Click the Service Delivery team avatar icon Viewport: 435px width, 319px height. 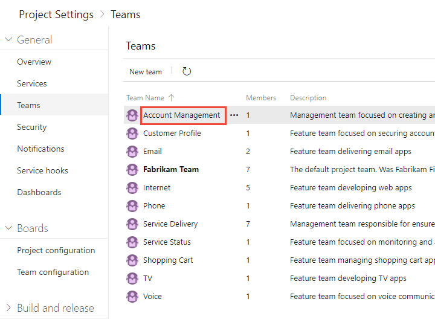(x=132, y=224)
